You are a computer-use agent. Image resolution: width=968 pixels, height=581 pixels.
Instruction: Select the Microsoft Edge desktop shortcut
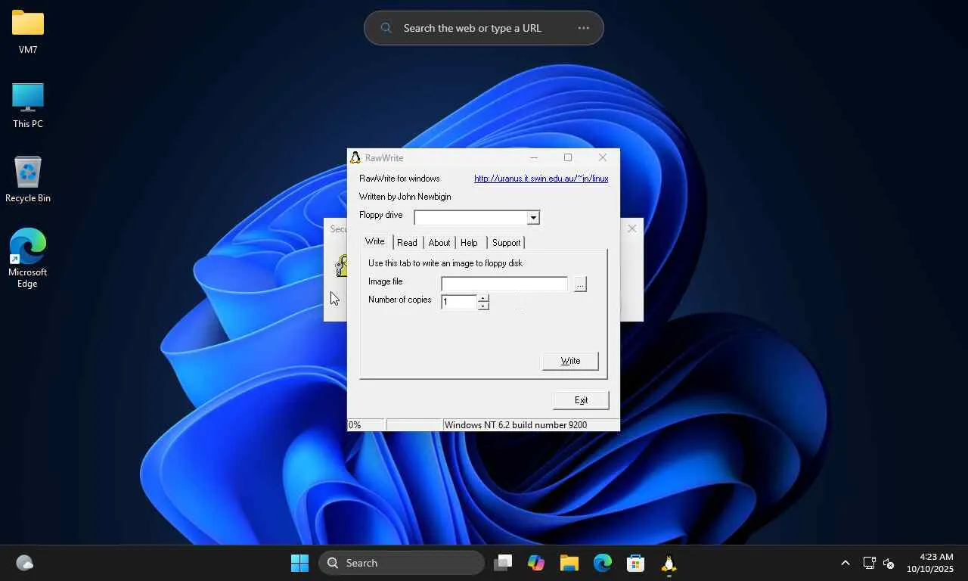point(28,257)
